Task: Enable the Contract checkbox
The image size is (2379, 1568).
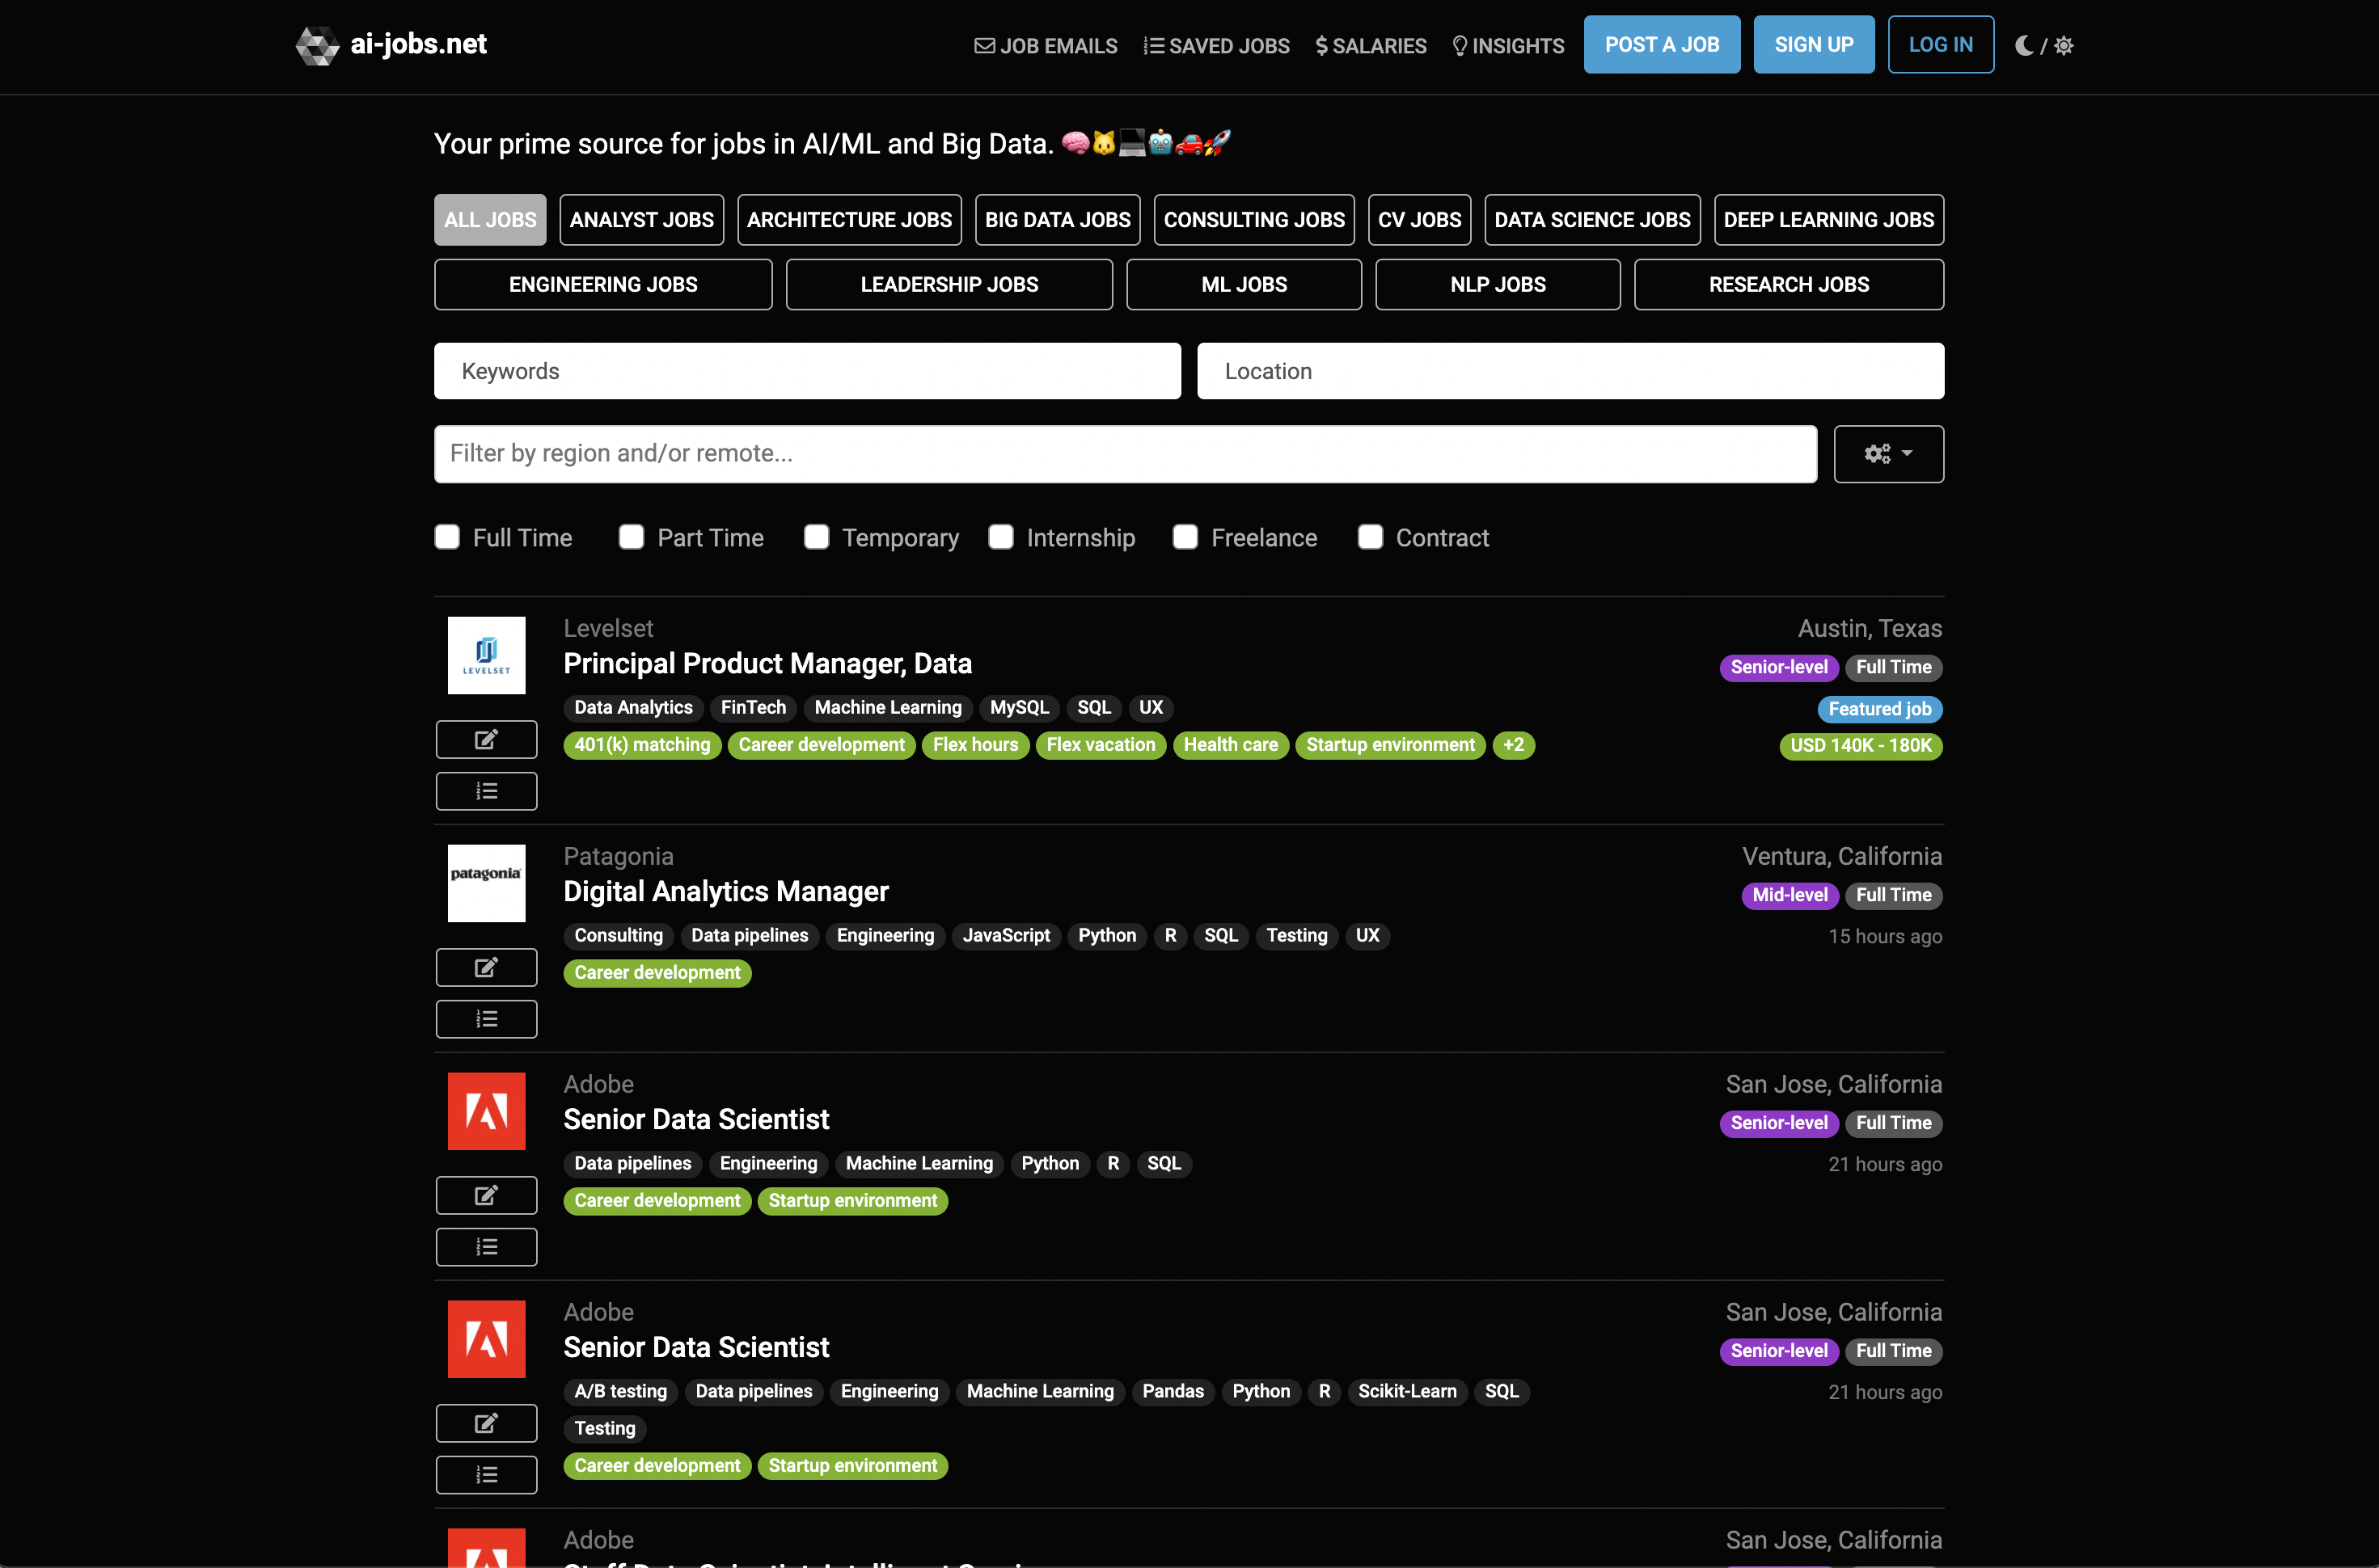Action: 1370,537
